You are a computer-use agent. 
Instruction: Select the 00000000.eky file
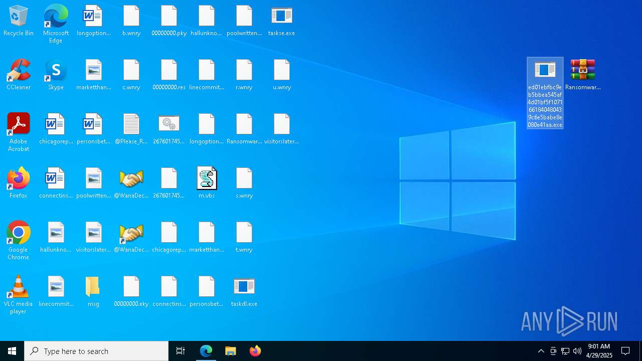coord(131,292)
